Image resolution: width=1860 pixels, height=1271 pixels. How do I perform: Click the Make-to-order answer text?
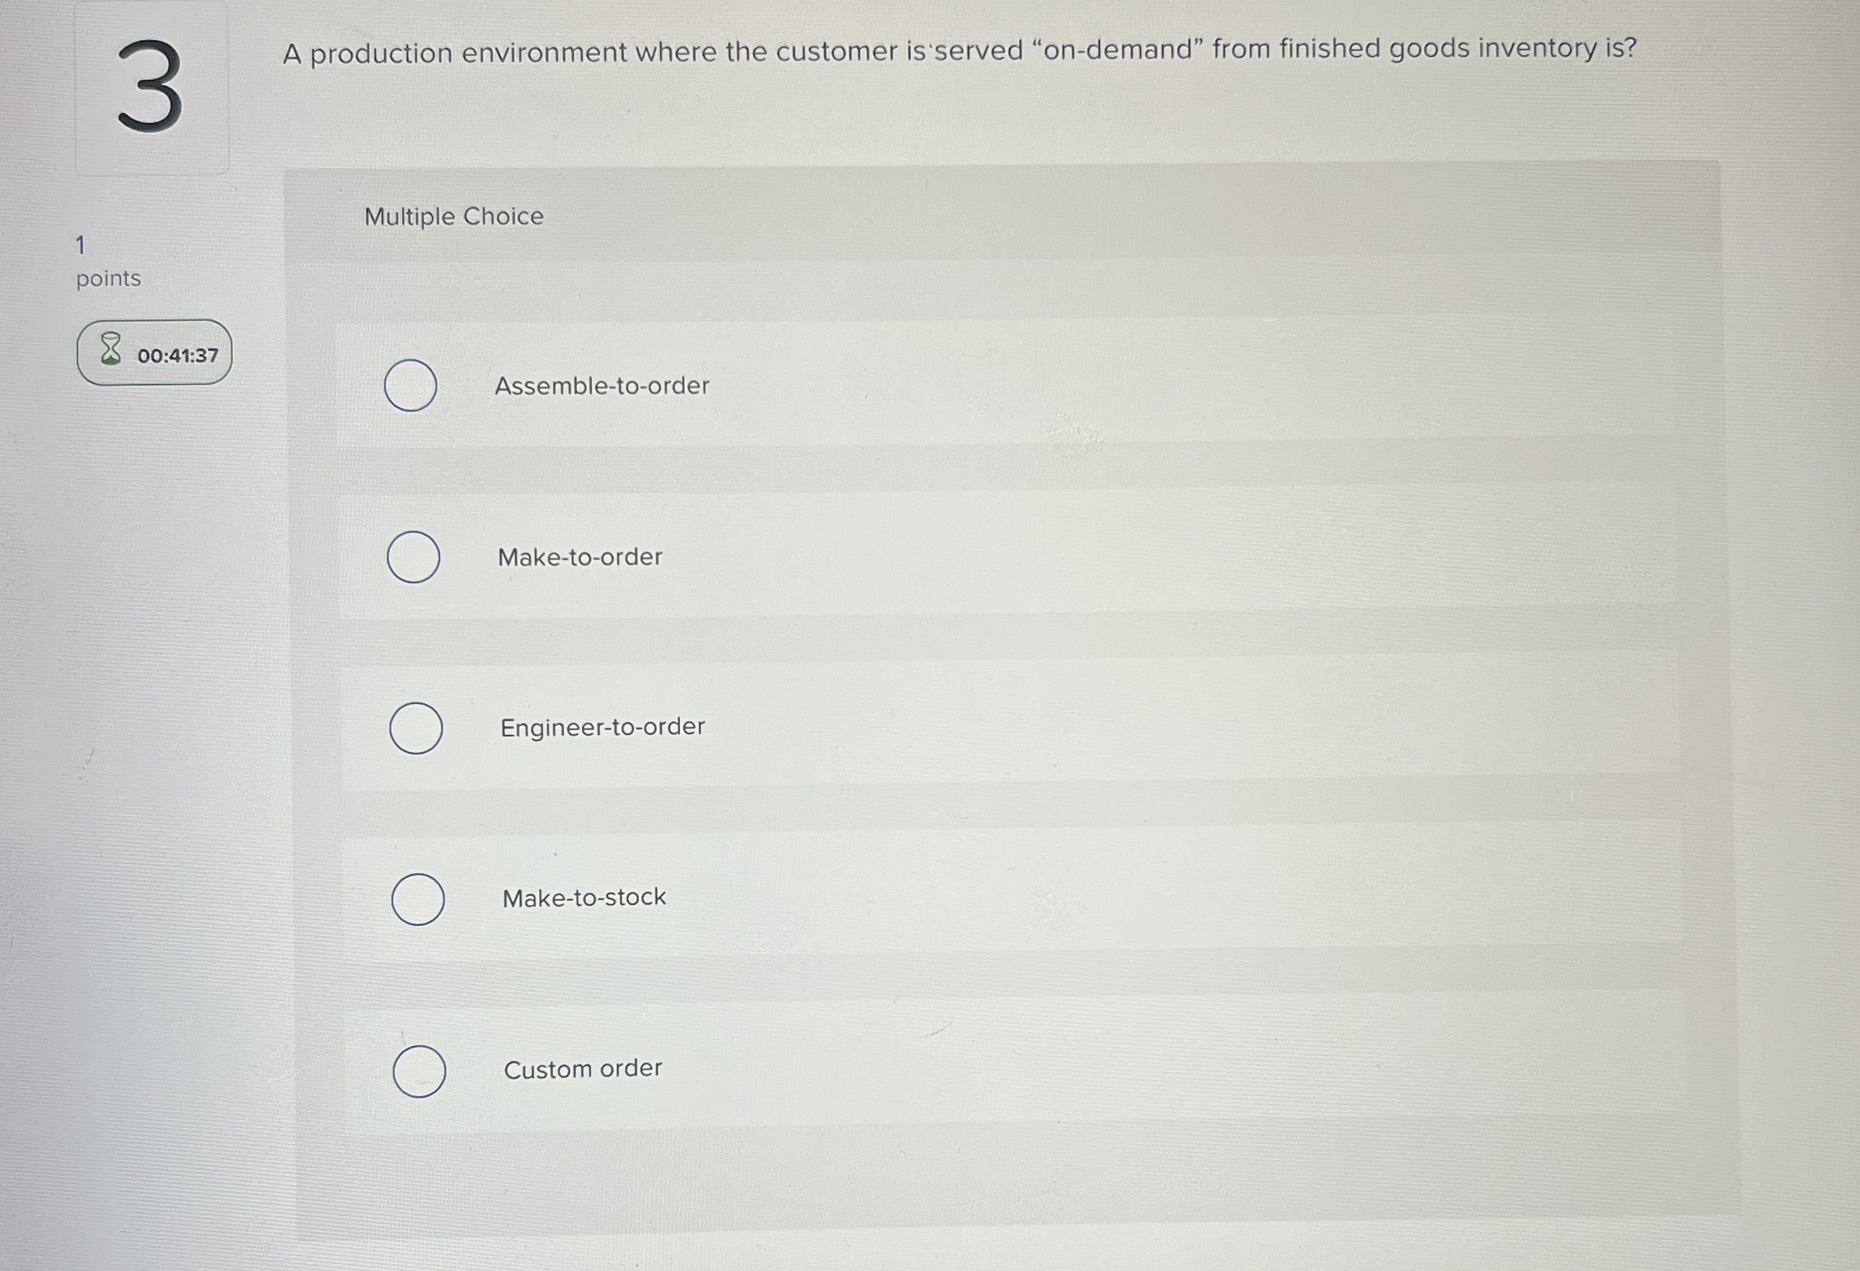pyautogui.click(x=579, y=557)
